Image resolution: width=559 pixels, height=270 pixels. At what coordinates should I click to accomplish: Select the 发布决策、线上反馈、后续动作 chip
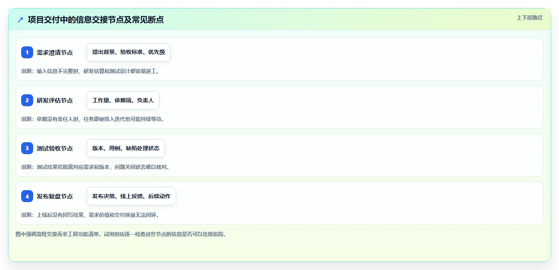click(131, 196)
